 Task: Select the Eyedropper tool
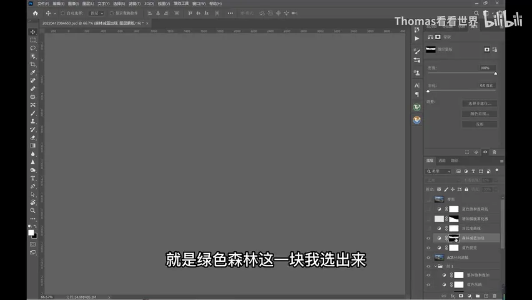click(33, 72)
